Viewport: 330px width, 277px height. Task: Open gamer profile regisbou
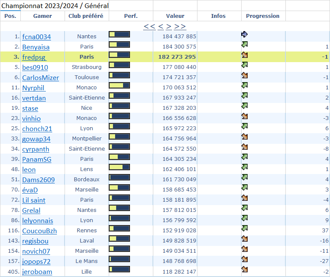coord(35,241)
